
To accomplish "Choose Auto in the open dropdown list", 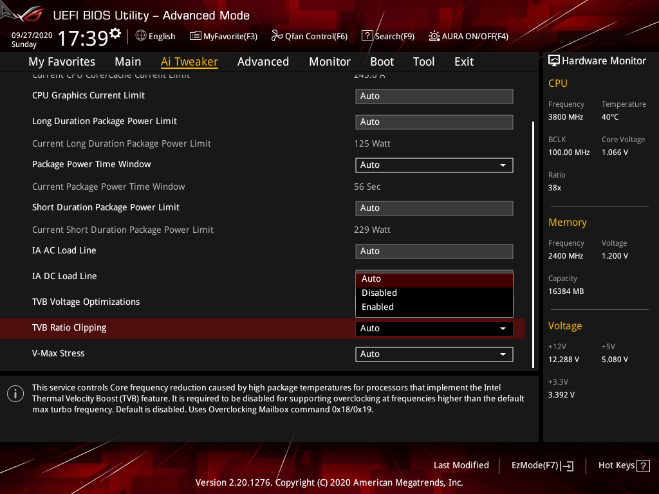I will pyautogui.click(x=434, y=279).
